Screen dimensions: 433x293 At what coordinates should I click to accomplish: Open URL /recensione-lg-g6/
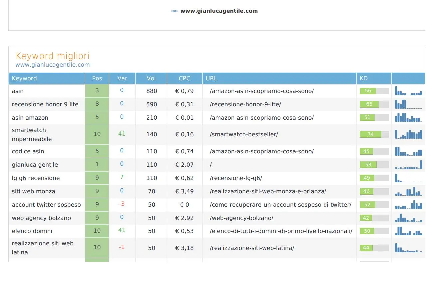[x=236, y=178]
